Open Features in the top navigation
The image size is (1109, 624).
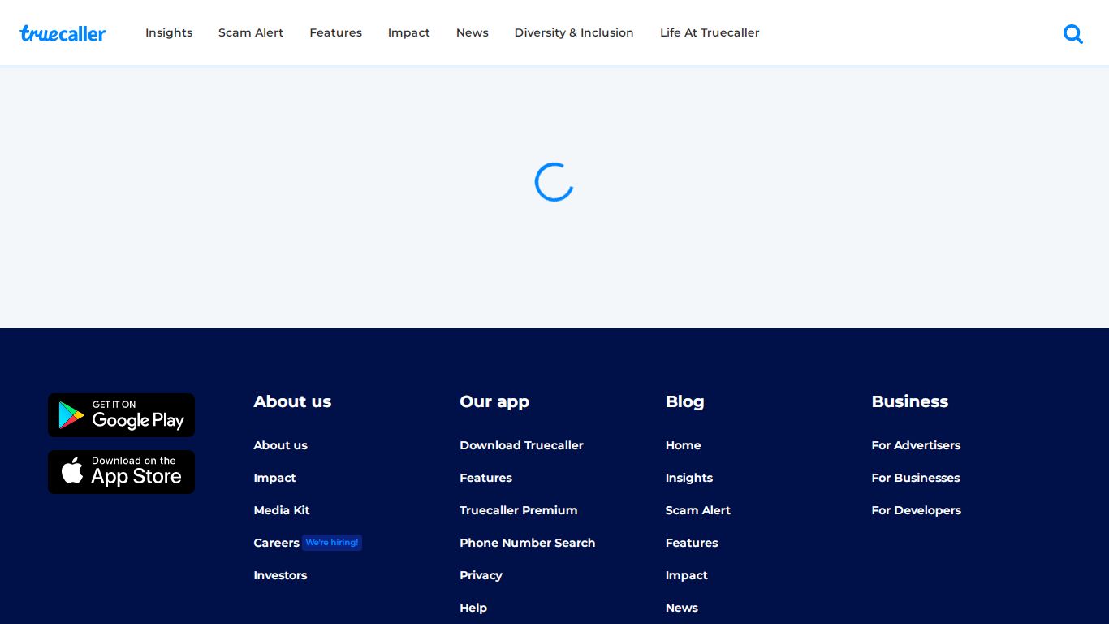pos(335,32)
